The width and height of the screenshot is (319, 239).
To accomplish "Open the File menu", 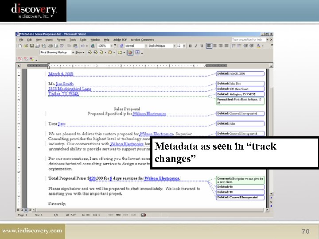I will (x=21, y=40).
